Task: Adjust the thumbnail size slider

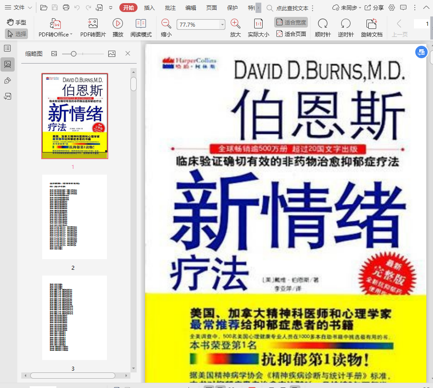Action: click(74, 54)
